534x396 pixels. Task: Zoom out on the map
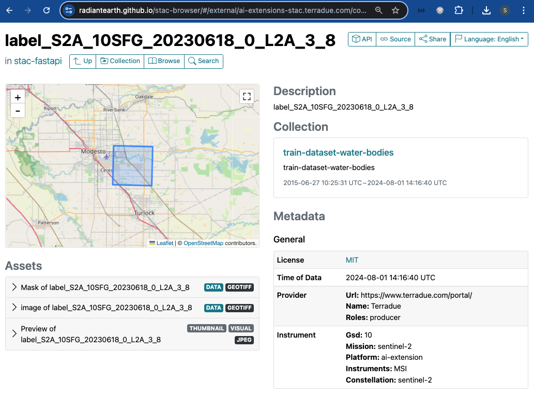point(18,111)
